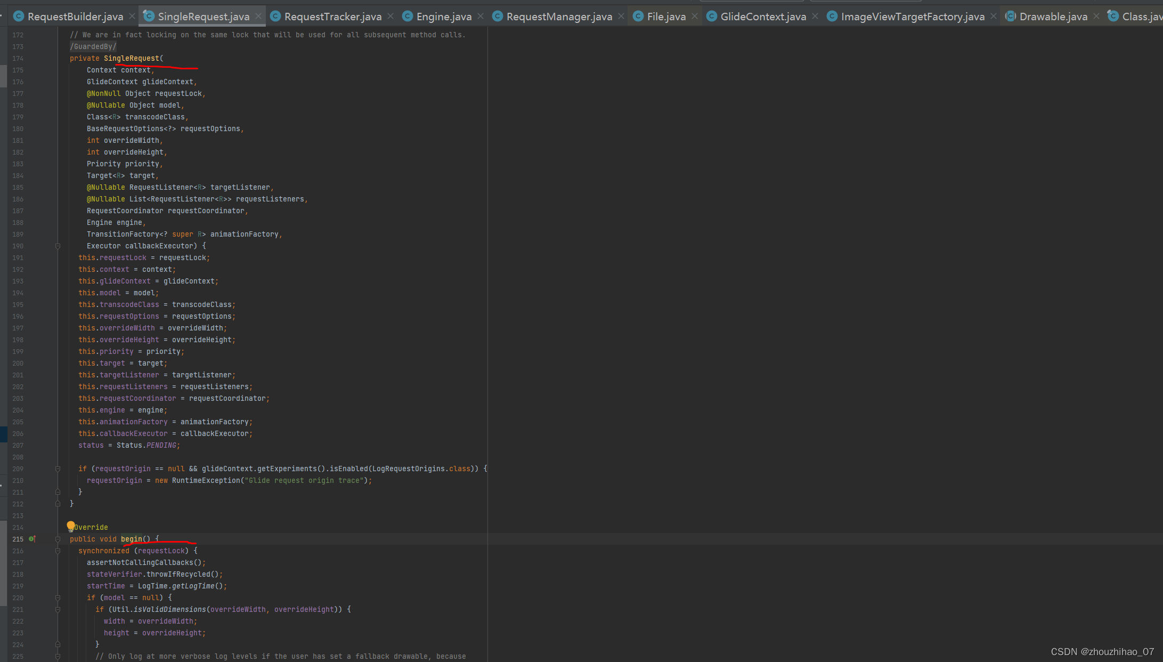The width and height of the screenshot is (1163, 662).
Task: Click the /GuardedBy/ annotation on line 173
Action: [x=93, y=46]
